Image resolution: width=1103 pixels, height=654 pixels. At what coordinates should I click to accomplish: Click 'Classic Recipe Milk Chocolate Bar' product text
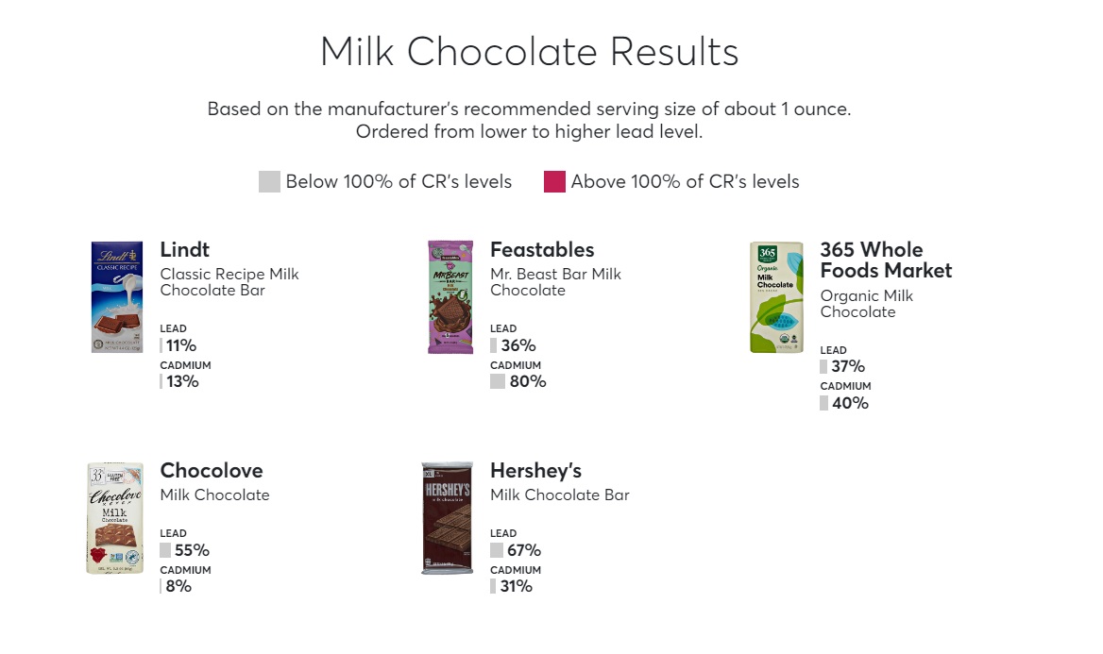[x=229, y=282]
